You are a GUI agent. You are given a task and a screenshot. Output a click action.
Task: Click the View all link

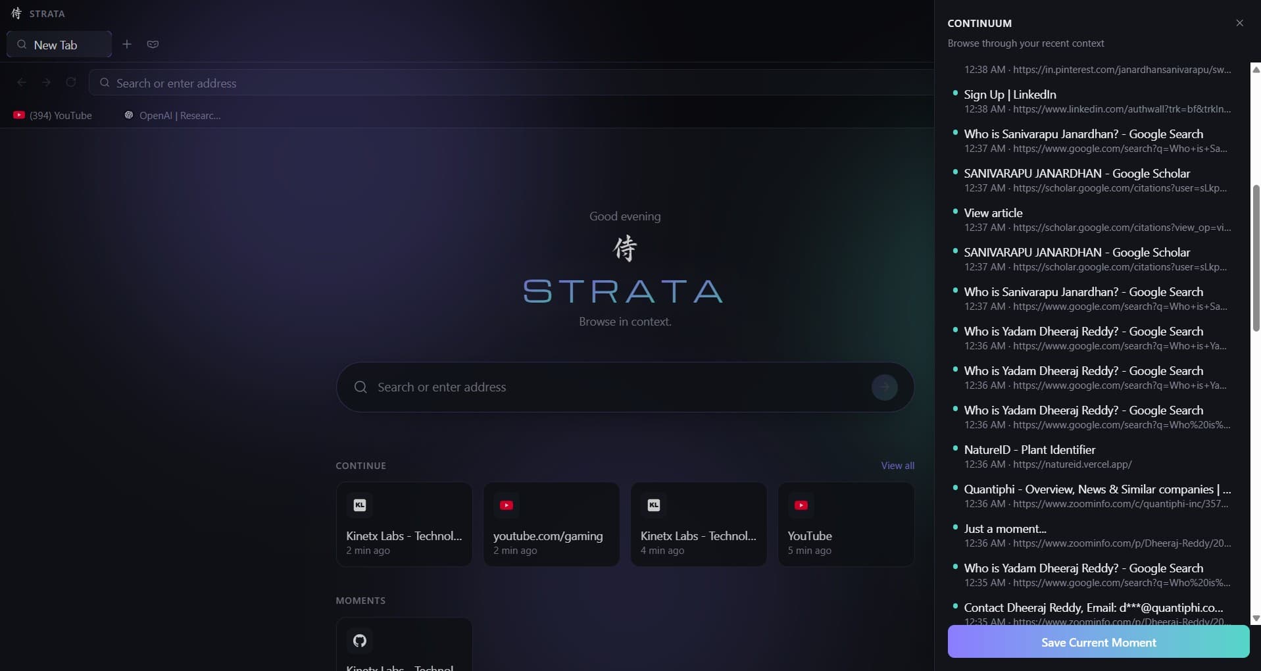[x=897, y=466]
